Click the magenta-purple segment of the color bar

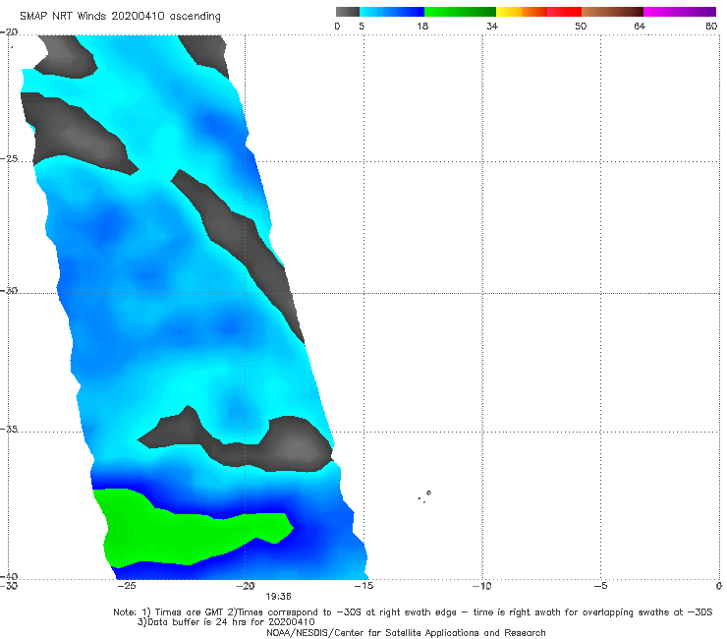(x=680, y=12)
